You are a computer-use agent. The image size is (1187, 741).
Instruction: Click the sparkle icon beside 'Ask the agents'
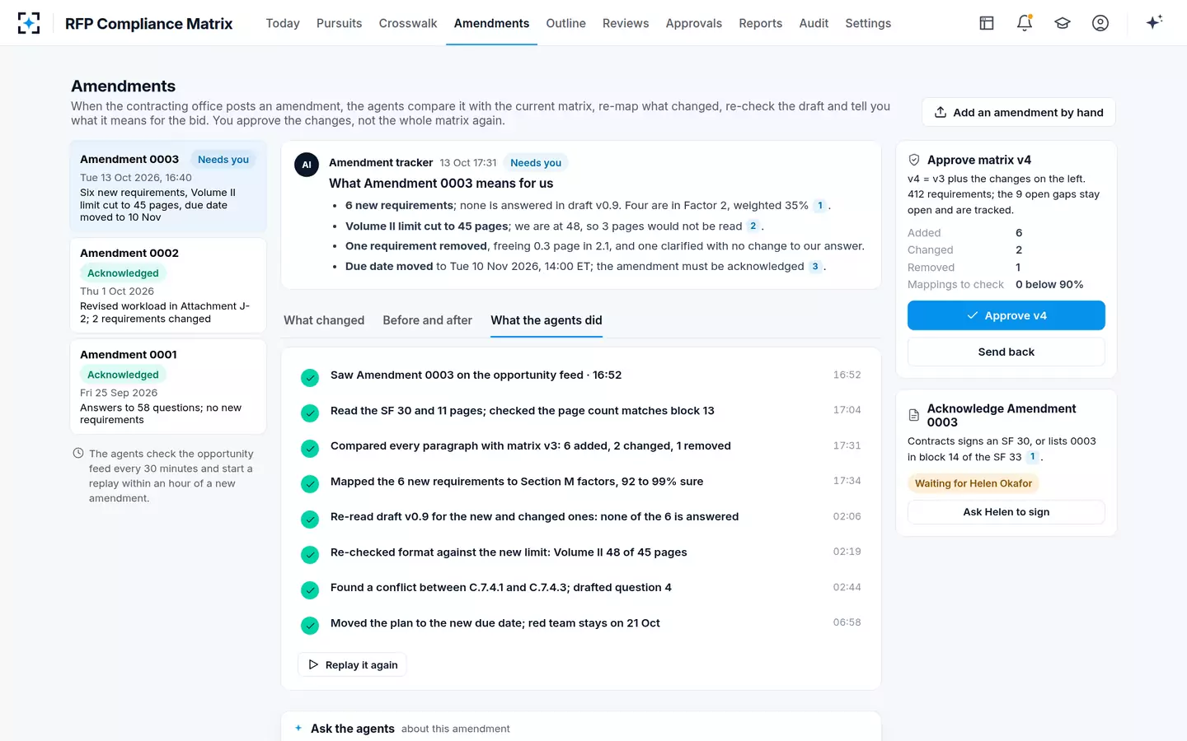pyautogui.click(x=298, y=728)
